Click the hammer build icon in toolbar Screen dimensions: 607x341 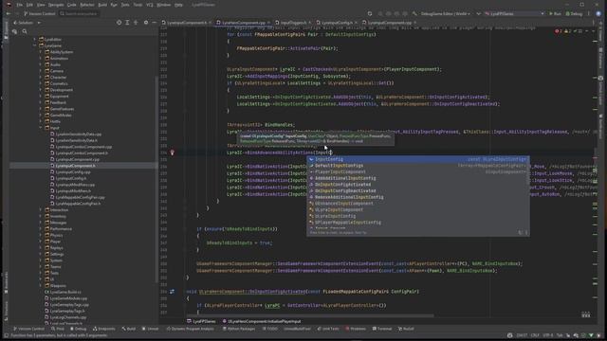(x=414, y=13)
